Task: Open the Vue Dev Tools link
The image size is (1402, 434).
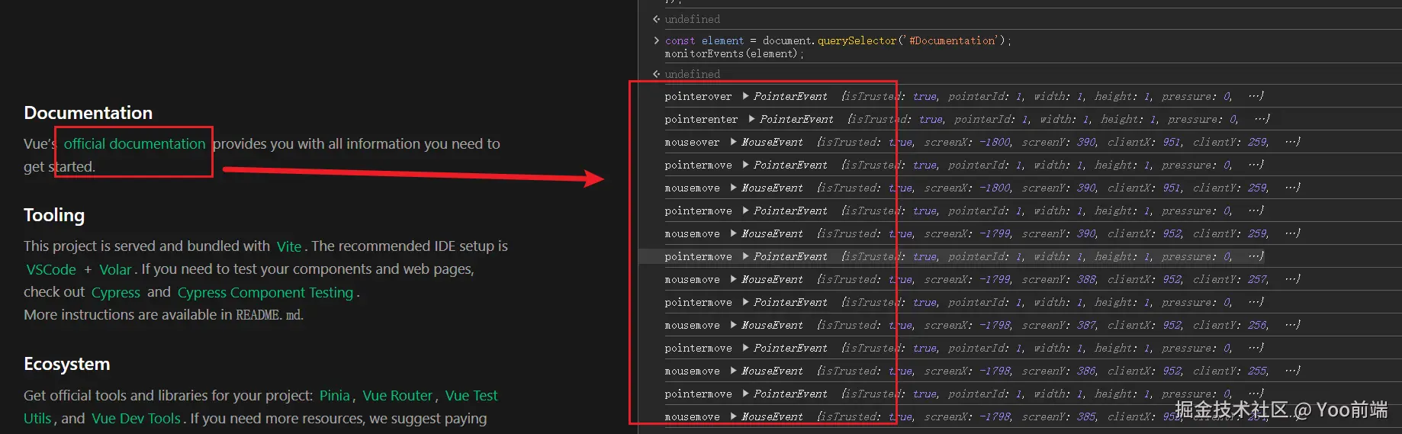Action: click(x=136, y=419)
